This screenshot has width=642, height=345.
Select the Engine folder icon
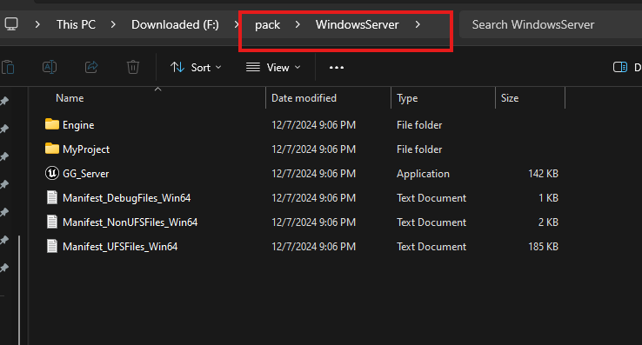coord(52,124)
